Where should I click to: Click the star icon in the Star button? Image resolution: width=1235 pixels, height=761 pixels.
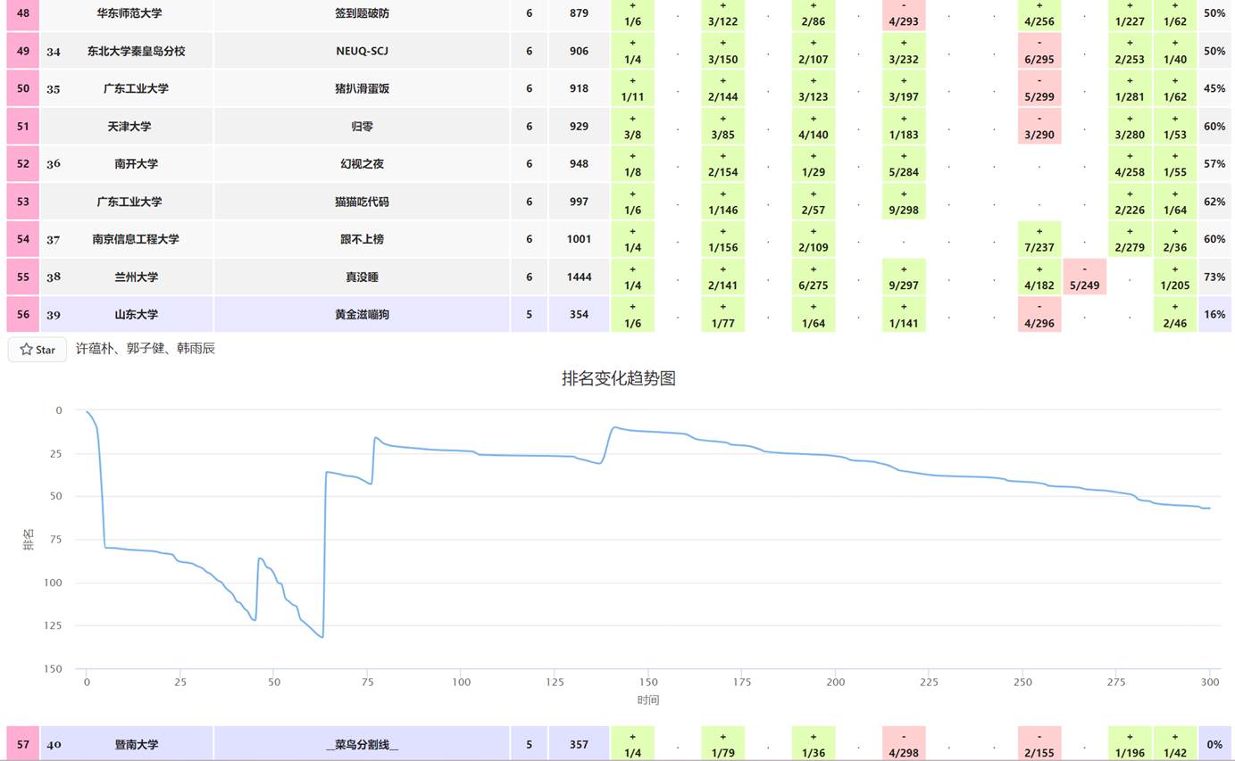click(x=26, y=350)
